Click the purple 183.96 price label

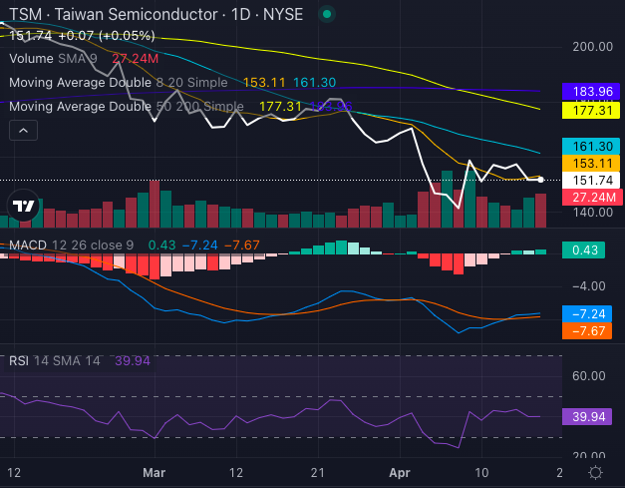(x=592, y=92)
